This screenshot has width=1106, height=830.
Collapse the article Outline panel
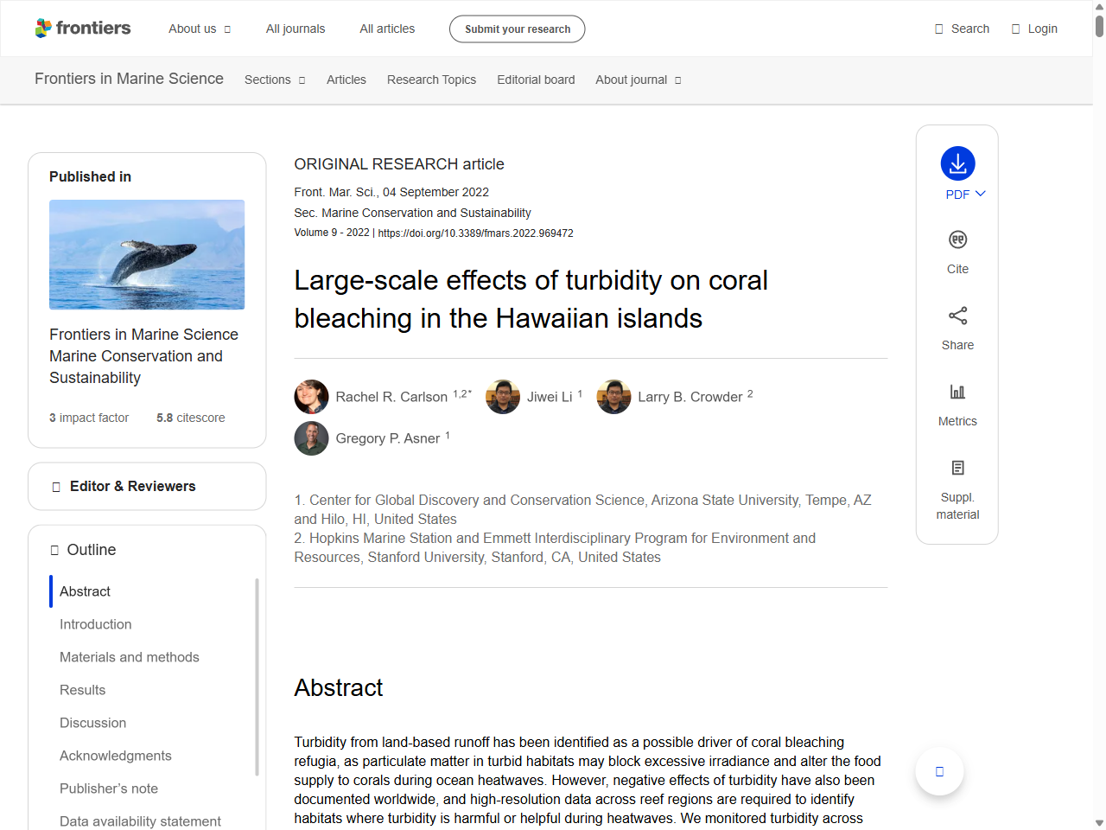click(54, 550)
